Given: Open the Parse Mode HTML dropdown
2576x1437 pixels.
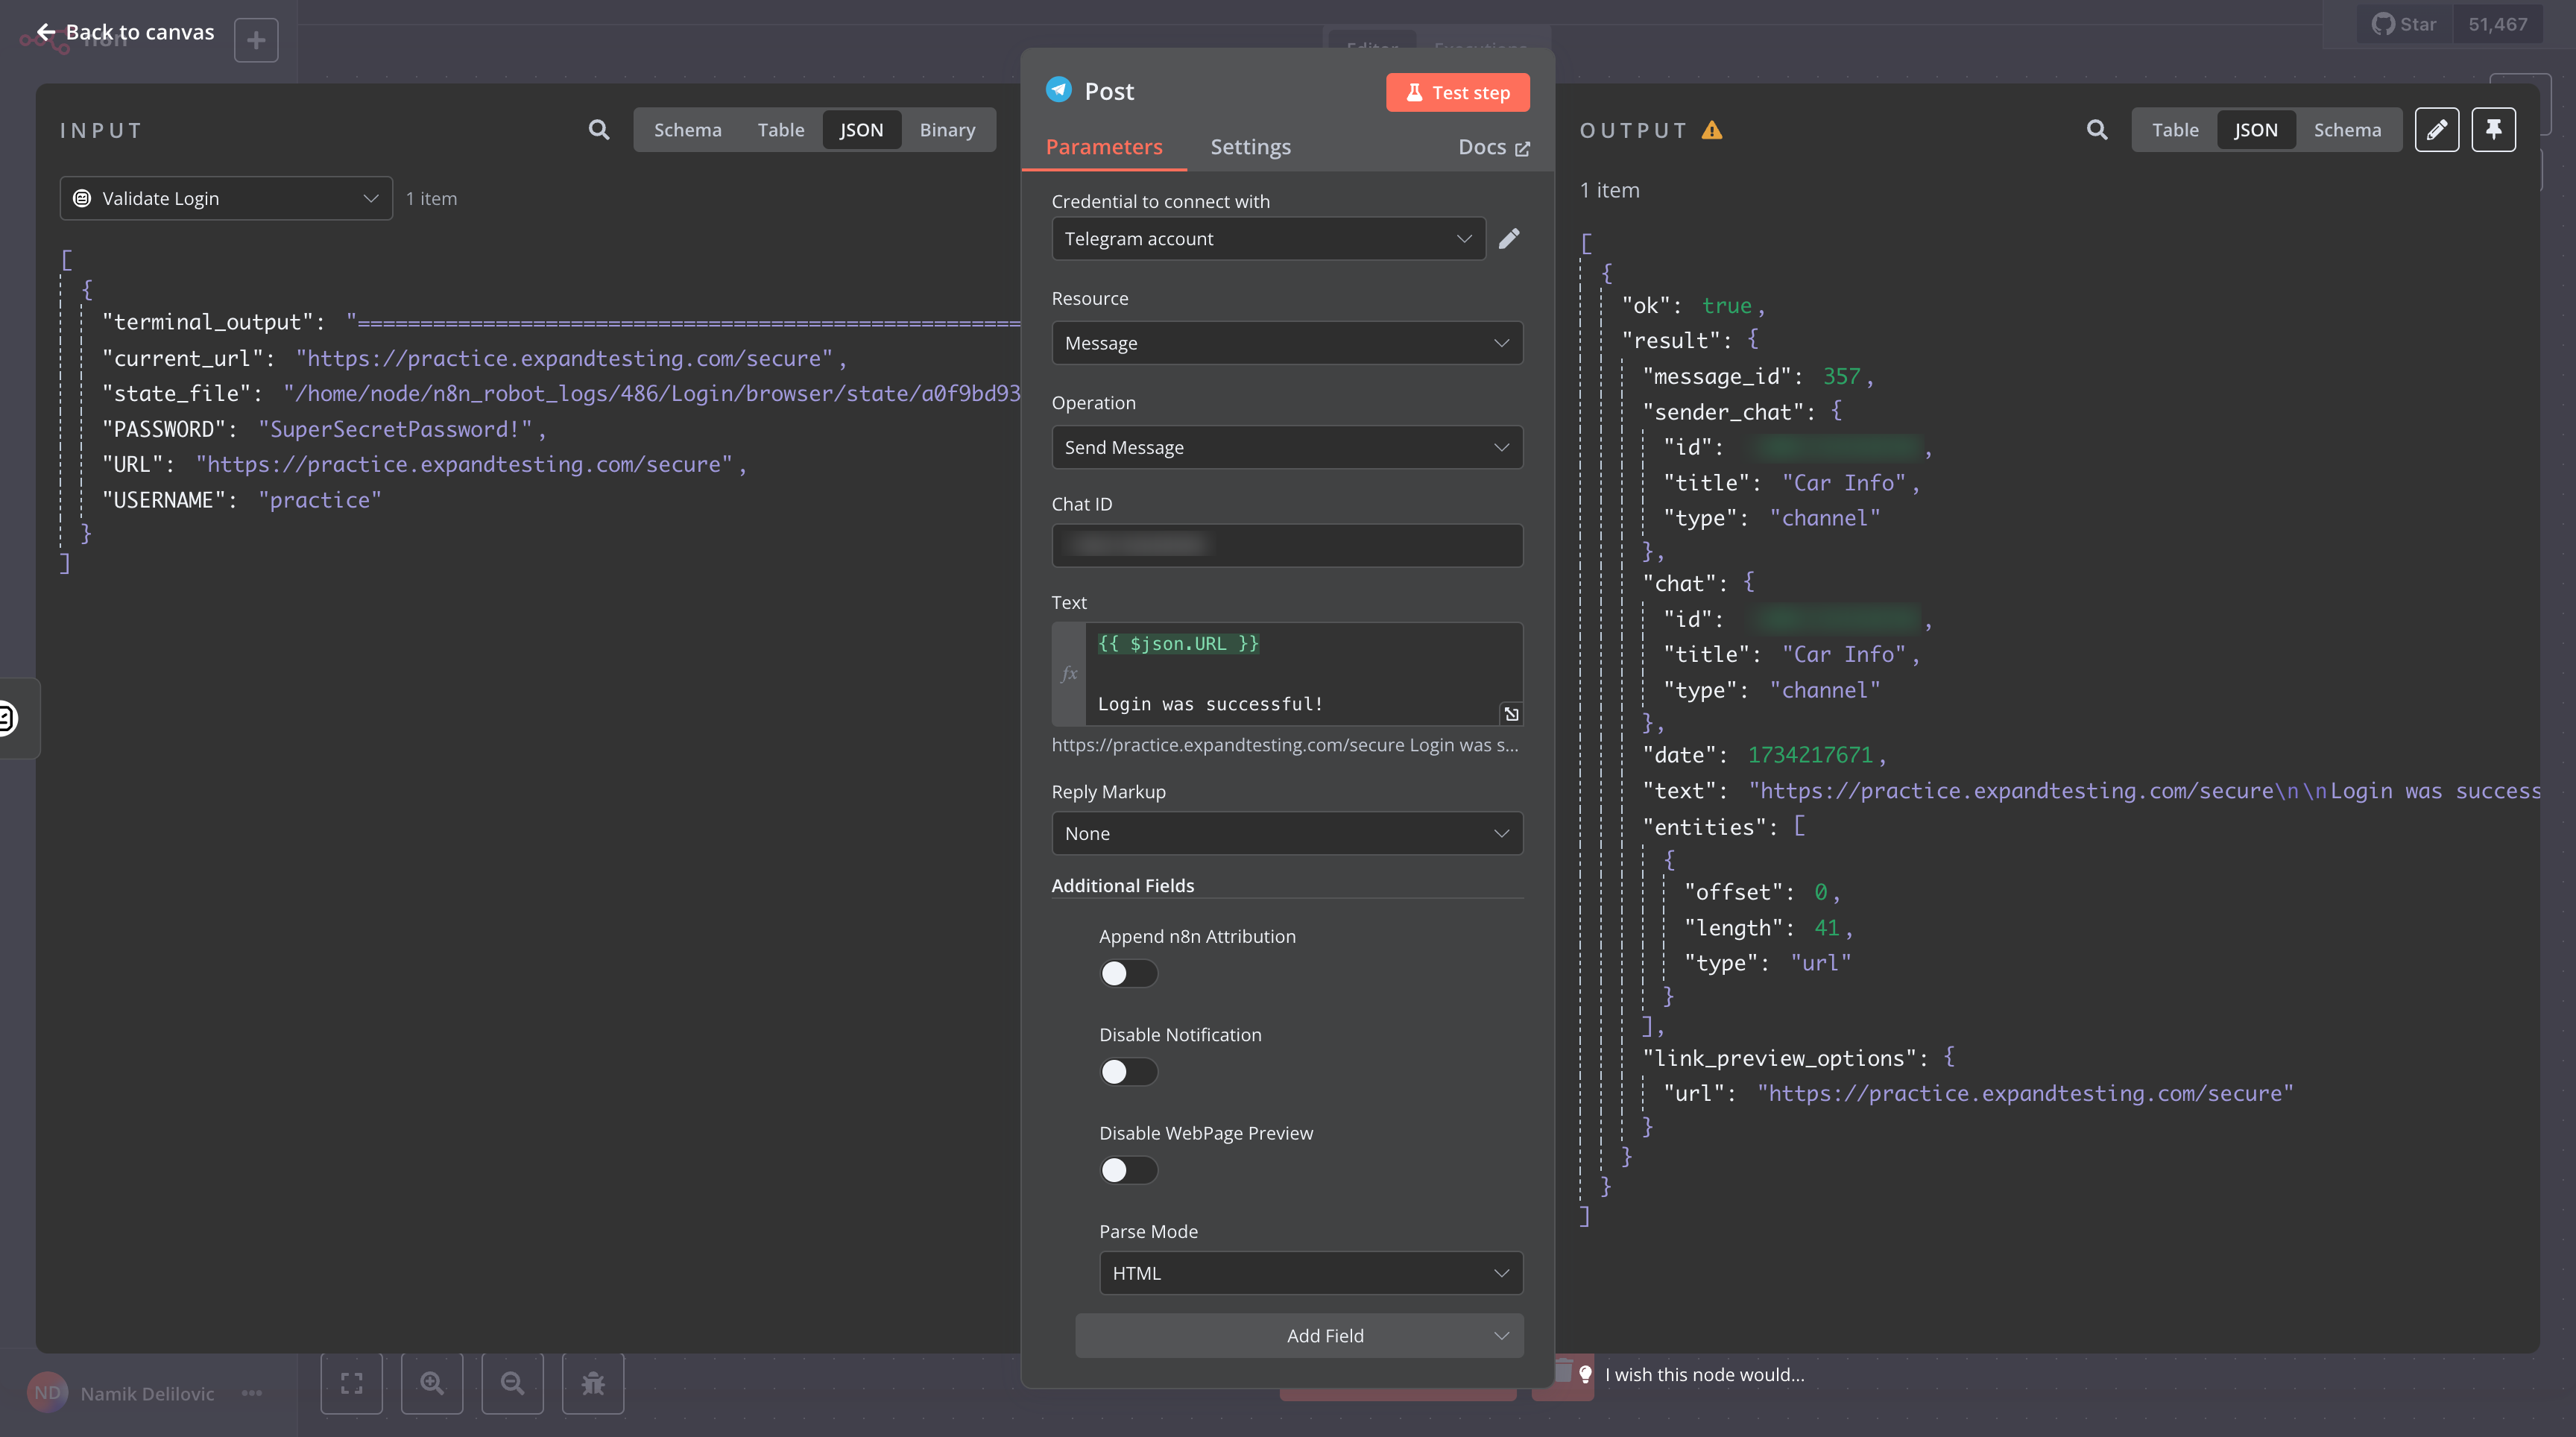Looking at the screenshot, I should click(1310, 1273).
